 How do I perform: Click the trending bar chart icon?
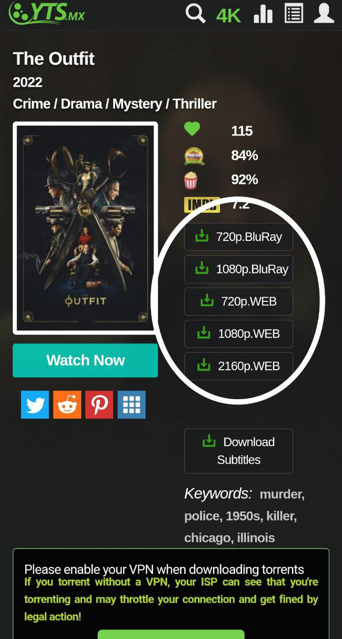[263, 14]
